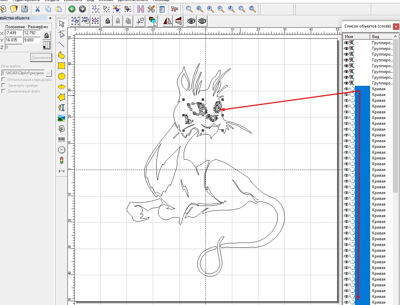Viewport: 400px width, 305px height.
Task: Select the node edit tool
Action: (x=61, y=34)
